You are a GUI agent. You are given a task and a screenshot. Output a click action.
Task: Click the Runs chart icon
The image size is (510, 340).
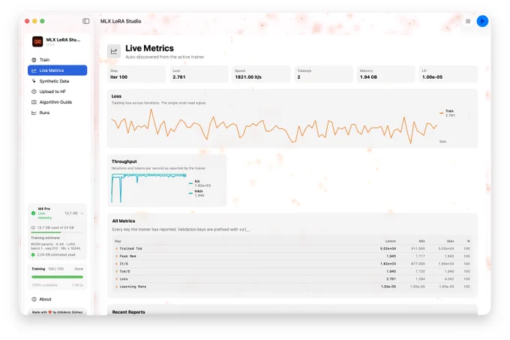point(34,113)
